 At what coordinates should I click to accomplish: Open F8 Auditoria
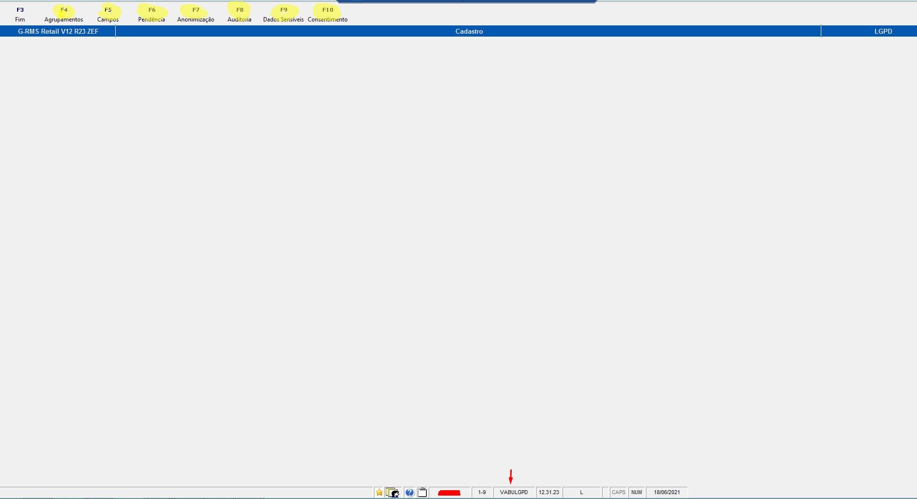239,15
